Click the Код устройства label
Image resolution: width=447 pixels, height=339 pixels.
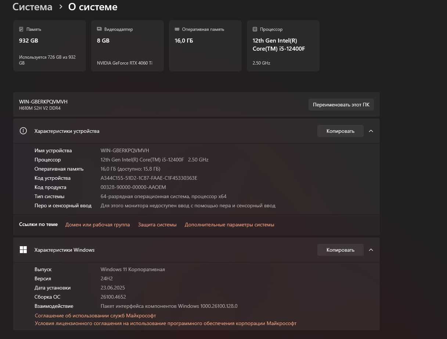pos(53,178)
